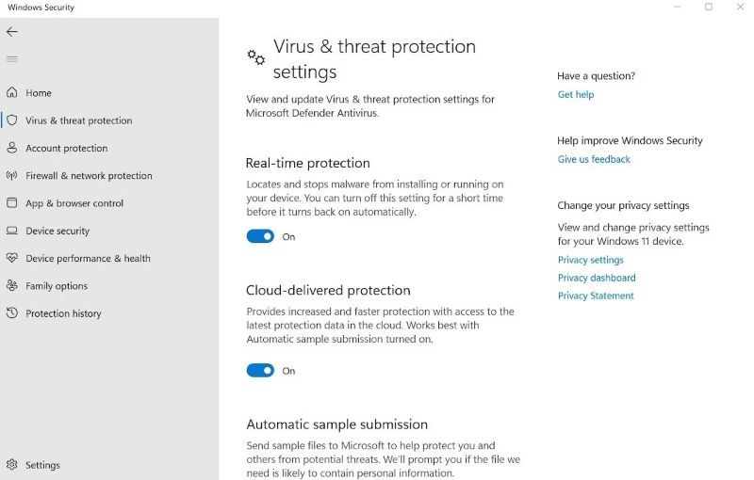Click the Protection history clock icon

pos(12,313)
